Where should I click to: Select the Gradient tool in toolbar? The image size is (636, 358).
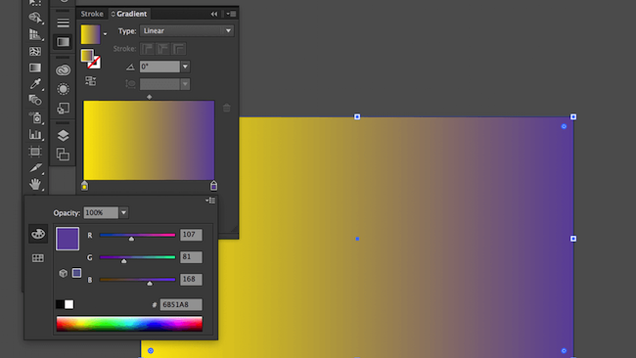pos(35,67)
